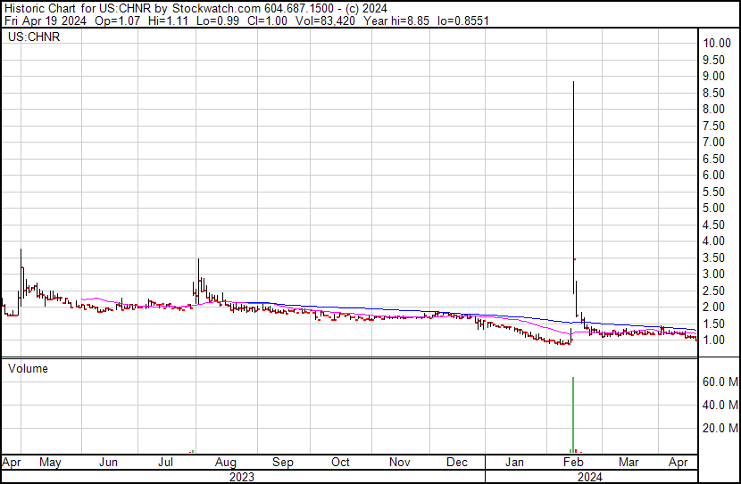
Task: Click the US:CHNR ticker label
Action: pos(33,37)
